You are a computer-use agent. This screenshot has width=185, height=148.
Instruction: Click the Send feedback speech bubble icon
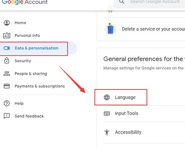(x=7, y=116)
